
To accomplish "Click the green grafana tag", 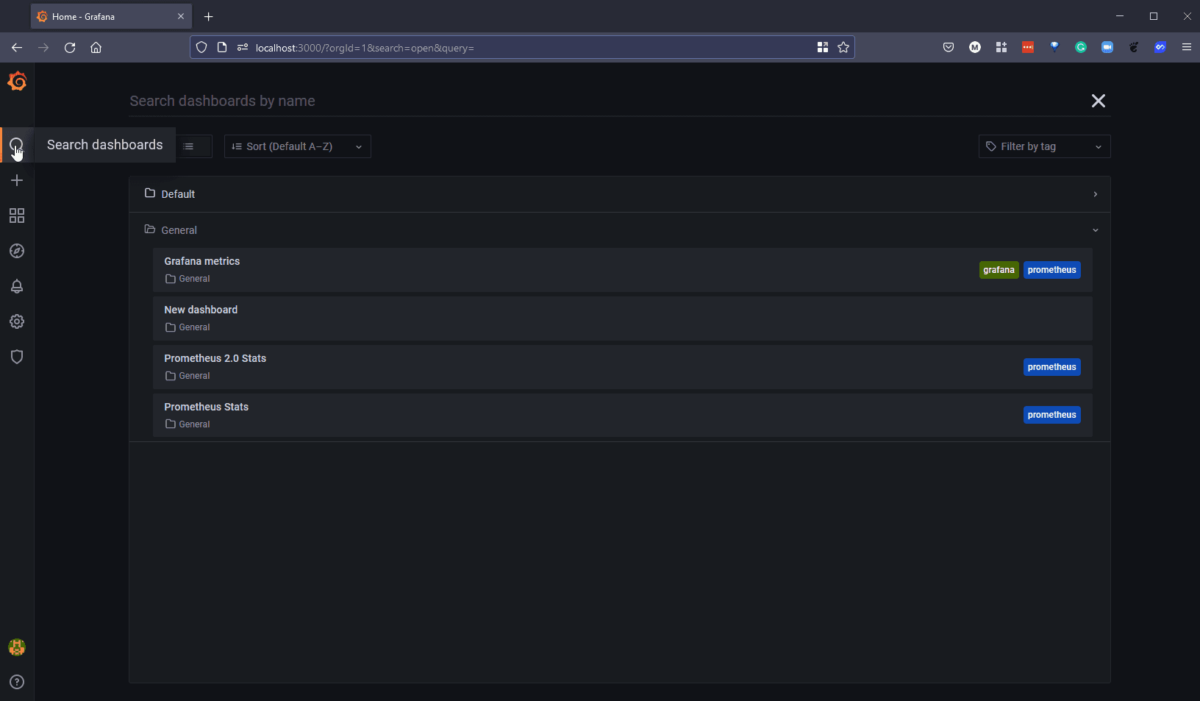I will [x=999, y=270].
